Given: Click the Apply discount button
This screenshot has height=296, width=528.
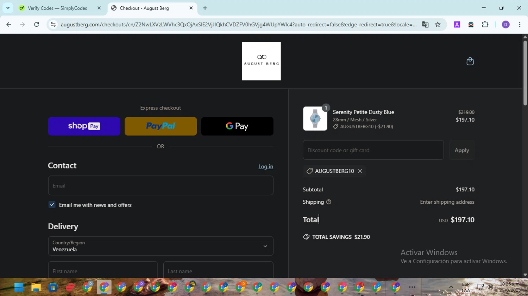Looking at the screenshot, I should [462, 150].
